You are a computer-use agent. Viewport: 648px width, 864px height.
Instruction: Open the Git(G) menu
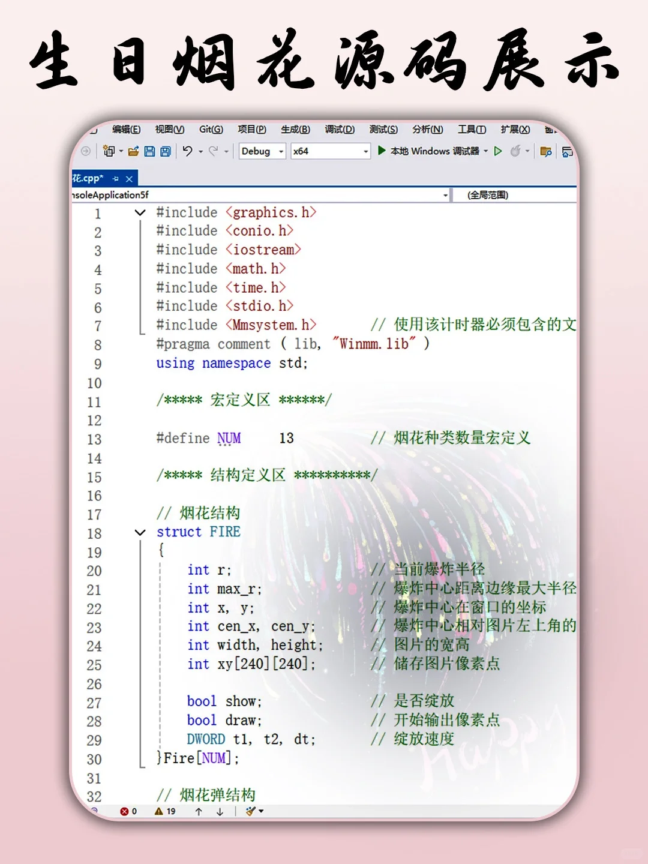click(211, 130)
